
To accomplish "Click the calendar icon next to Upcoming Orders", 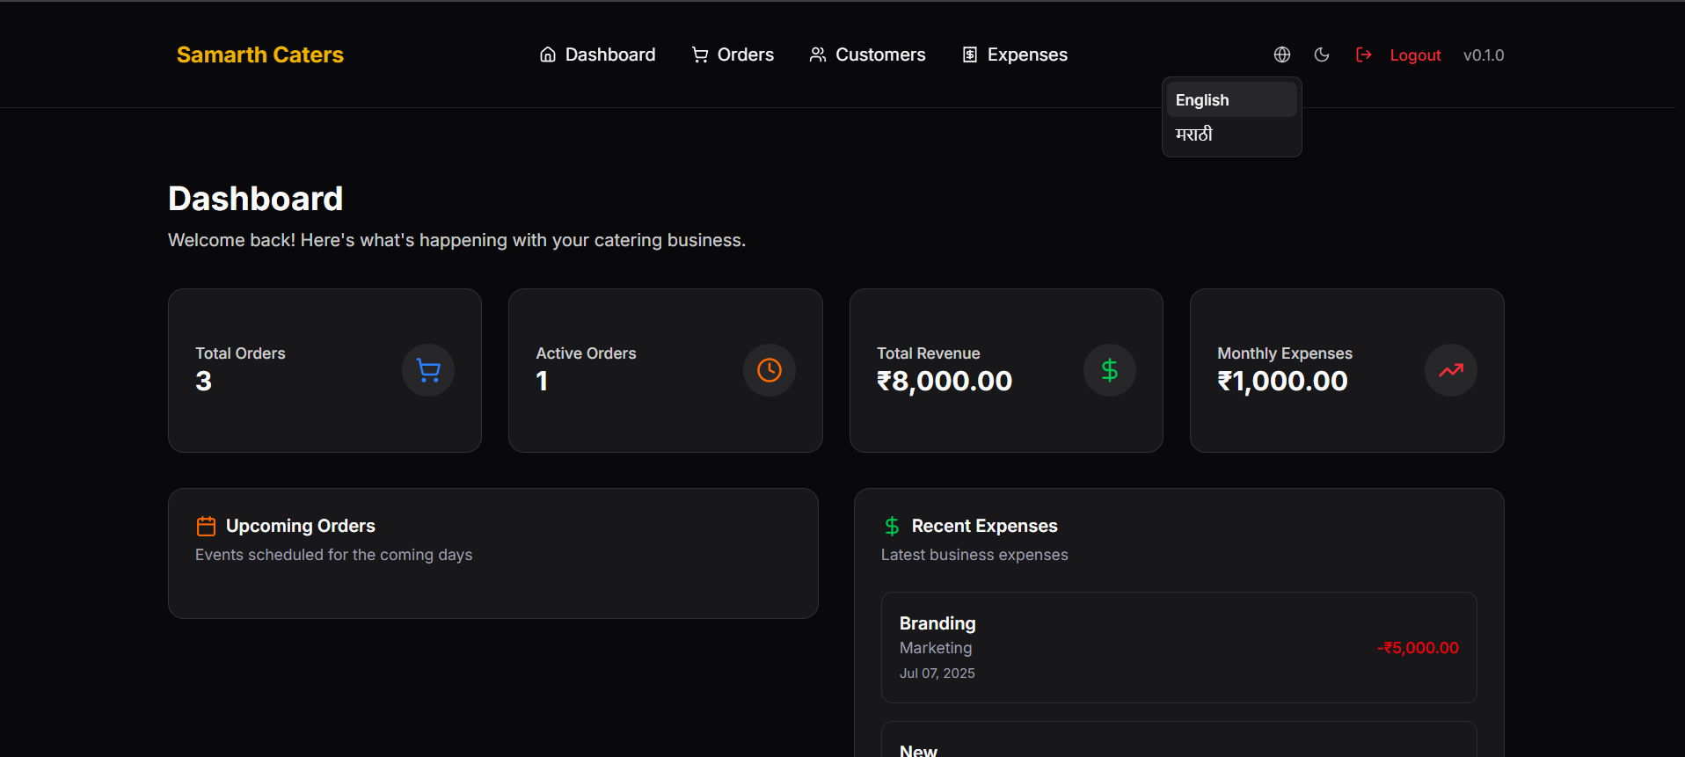I will click(206, 525).
